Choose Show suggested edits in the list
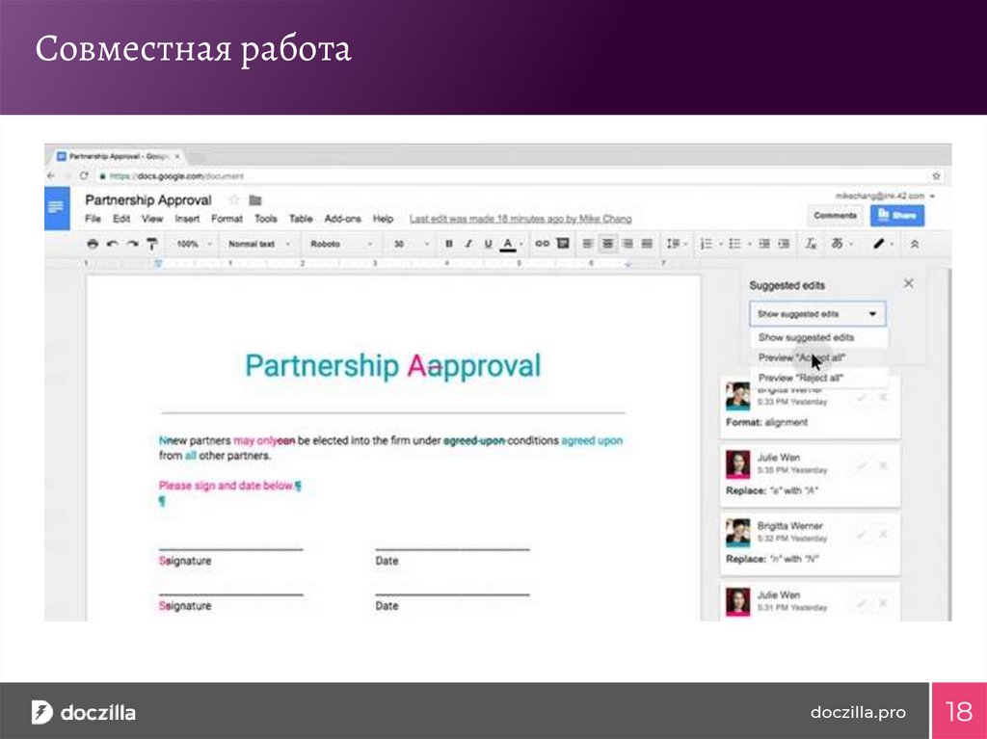This screenshot has height=739, width=987. pos(818,337)
